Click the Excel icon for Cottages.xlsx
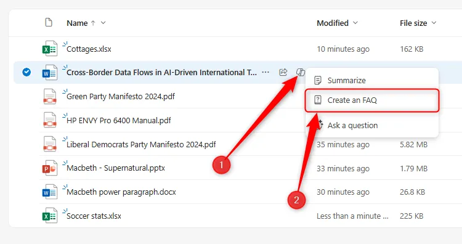The width and height of the screenshot is (462, 244). tap(49, 49)
